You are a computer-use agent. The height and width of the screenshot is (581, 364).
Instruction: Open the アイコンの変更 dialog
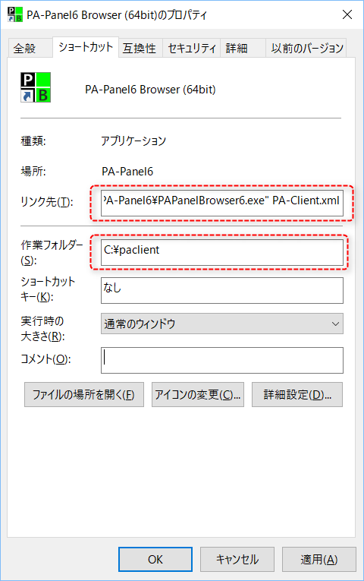point(198,395)
